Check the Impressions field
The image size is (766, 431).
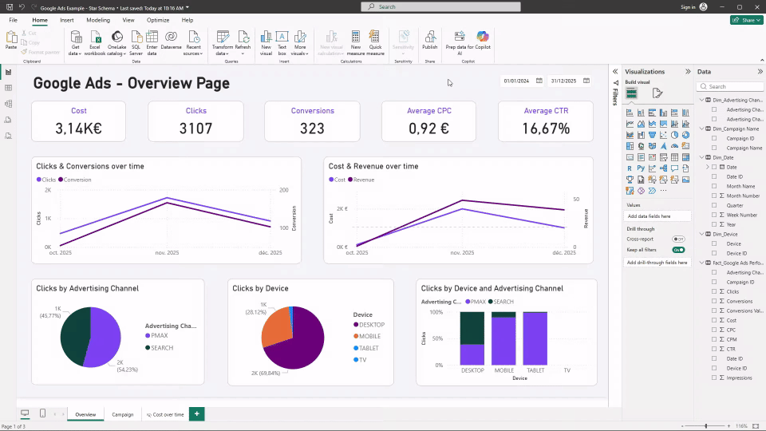click(714, 378)
